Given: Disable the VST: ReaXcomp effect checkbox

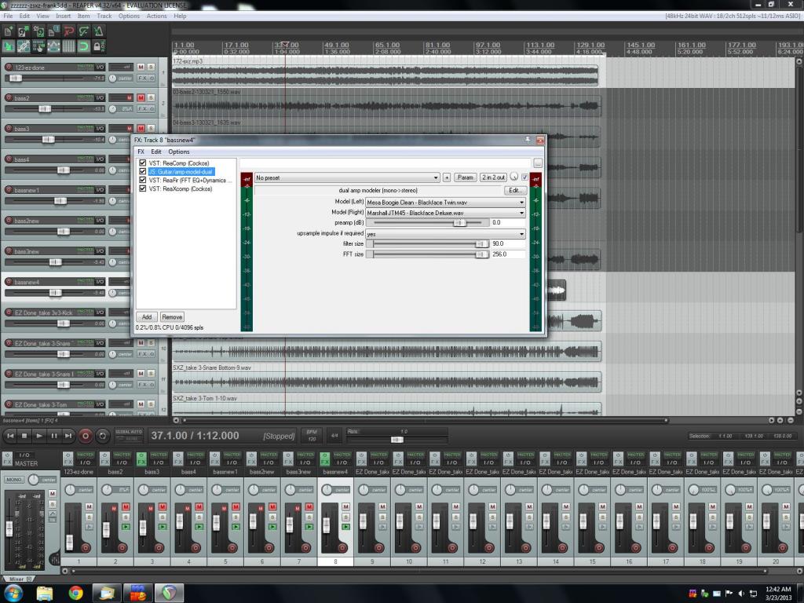Looking at the screenshot, I should click(142, 188).
